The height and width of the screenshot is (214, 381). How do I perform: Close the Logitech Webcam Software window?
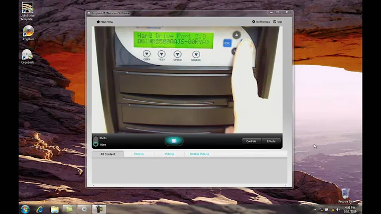click(x=287, y=12)
